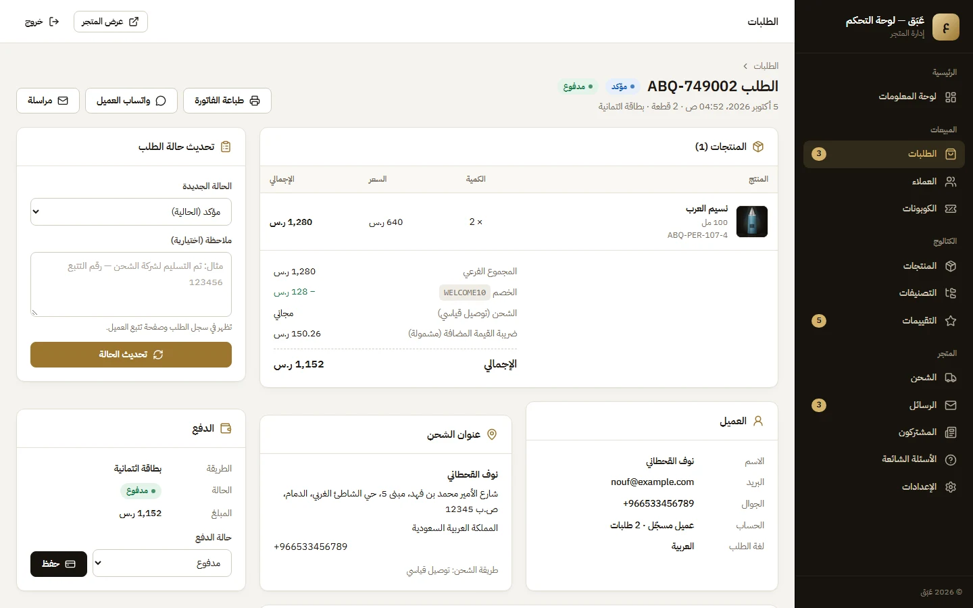
Task: Open the حالة الدفع payment status dropdown
Action: (x=162, y=563)
